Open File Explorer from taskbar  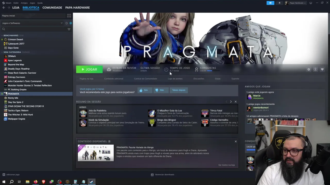(28, 182)
